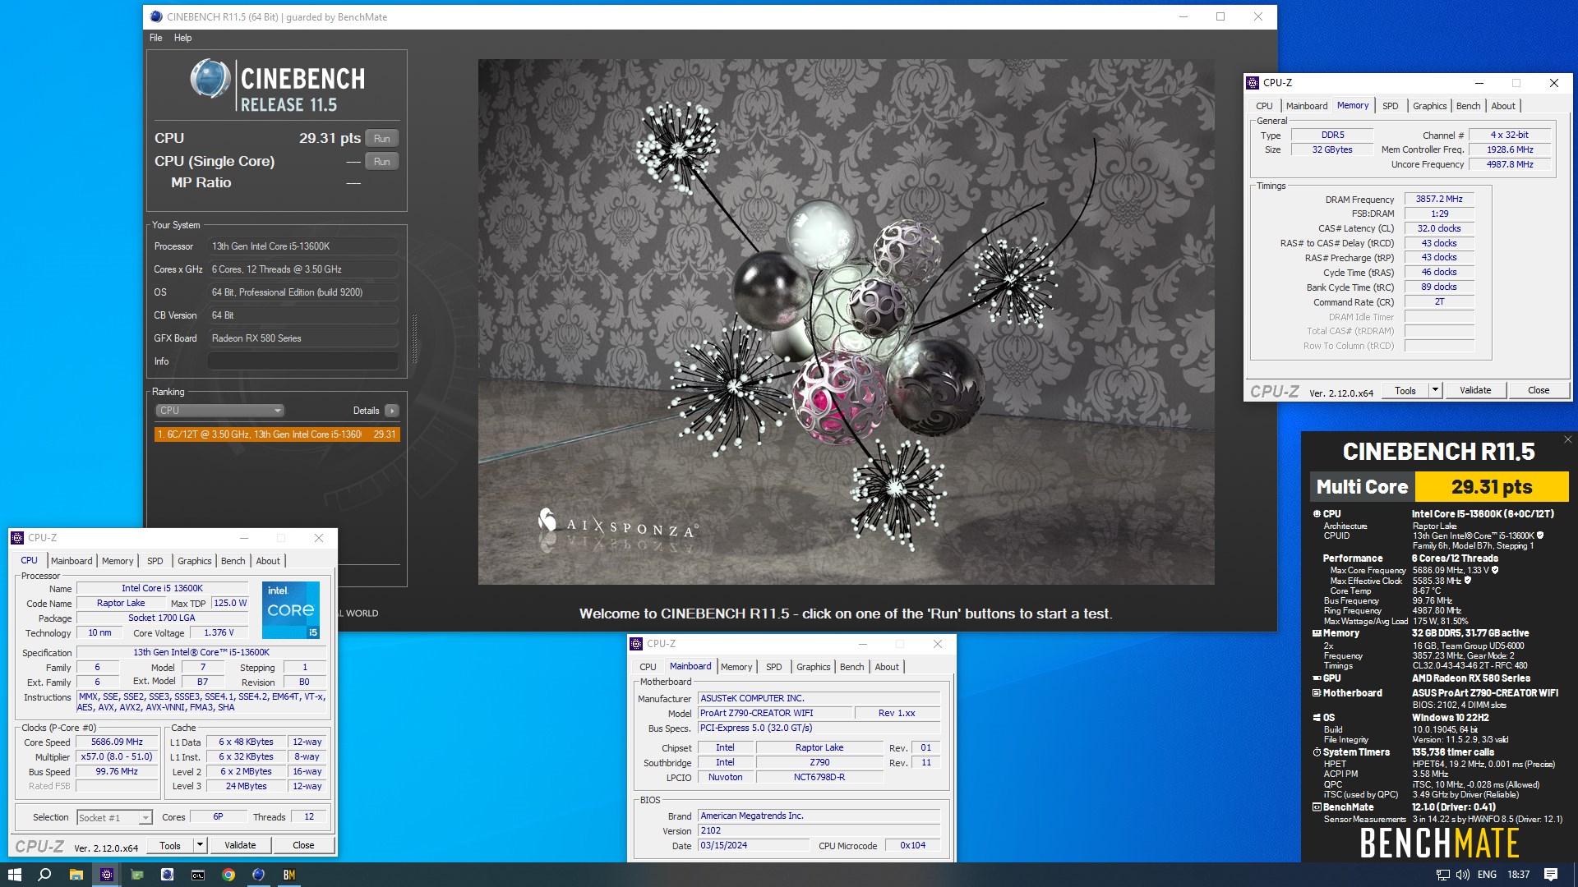The width and height of the screenshot is (1578, 887).
Task: Click Tools button in lower-left CPU-Z
Action: click(170, 845)
